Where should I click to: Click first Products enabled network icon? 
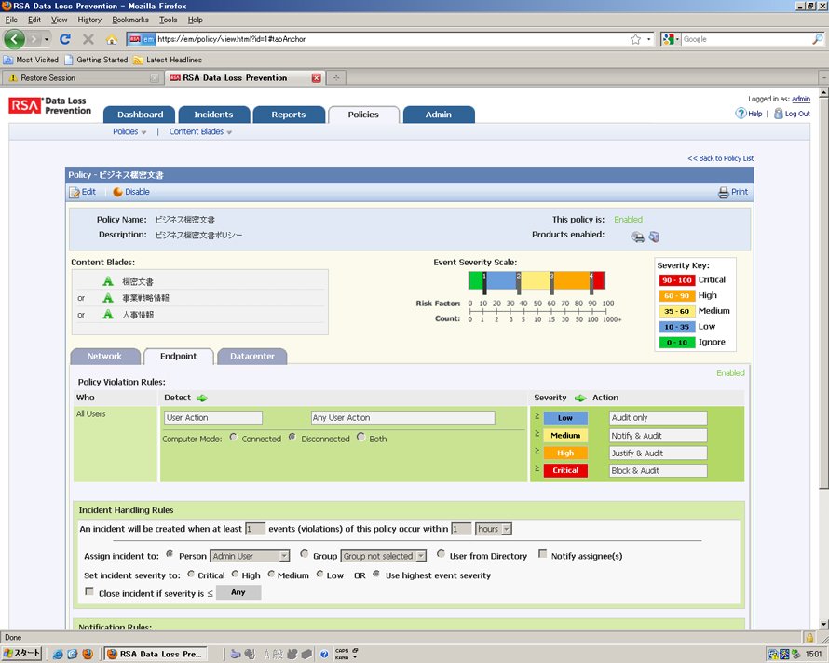[638, 237]
